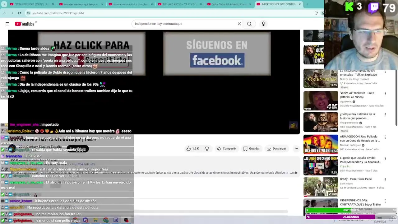Dislike the video with the thumbs-down icon
Viewport: 398px width, 224px height.
207,149
